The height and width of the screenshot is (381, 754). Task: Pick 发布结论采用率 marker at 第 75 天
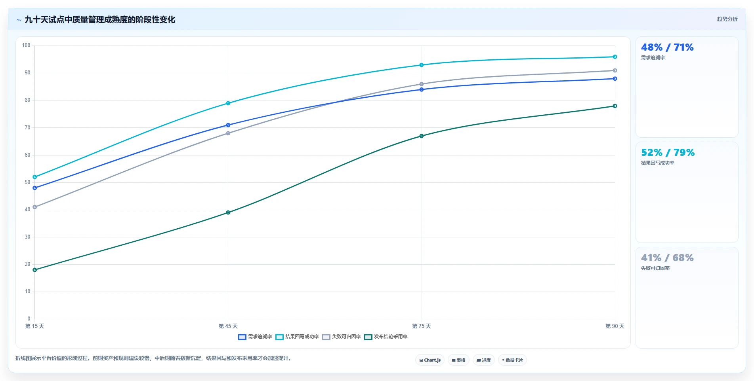tap(422, 136)
